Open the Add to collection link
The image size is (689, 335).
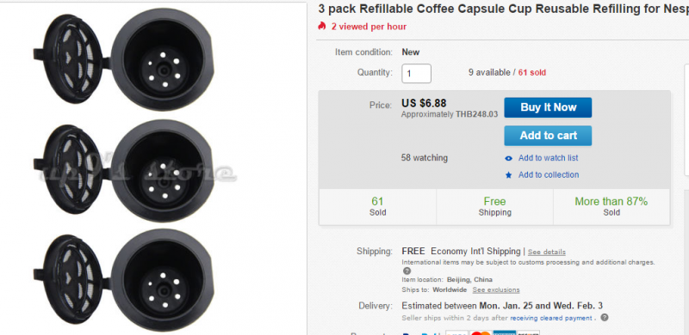coord(549,174)
